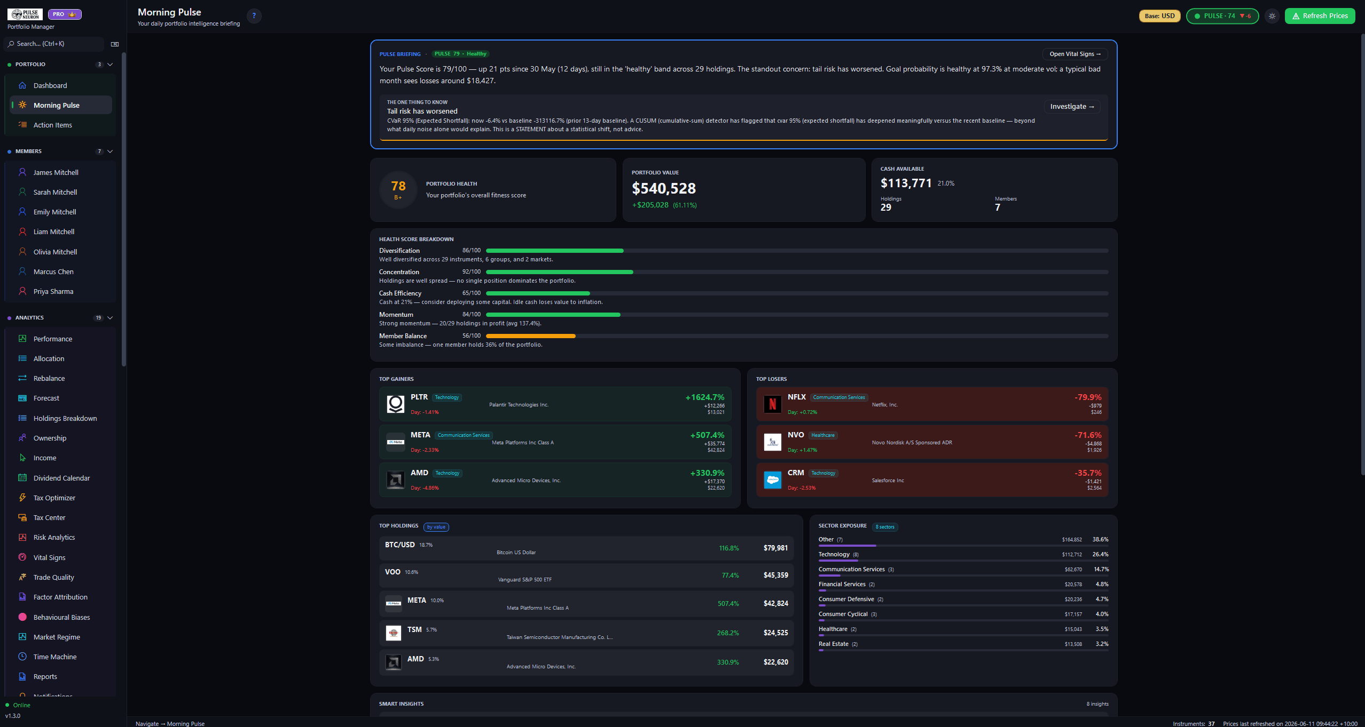Open the Performance chart icon
The height and width of the screenshot is (727, 1365).
coord(22,339)
